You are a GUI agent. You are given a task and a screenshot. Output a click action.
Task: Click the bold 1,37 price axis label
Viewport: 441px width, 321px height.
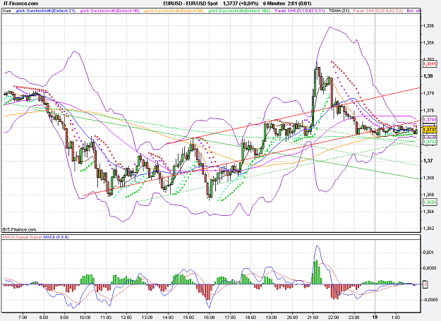(428, 161)
